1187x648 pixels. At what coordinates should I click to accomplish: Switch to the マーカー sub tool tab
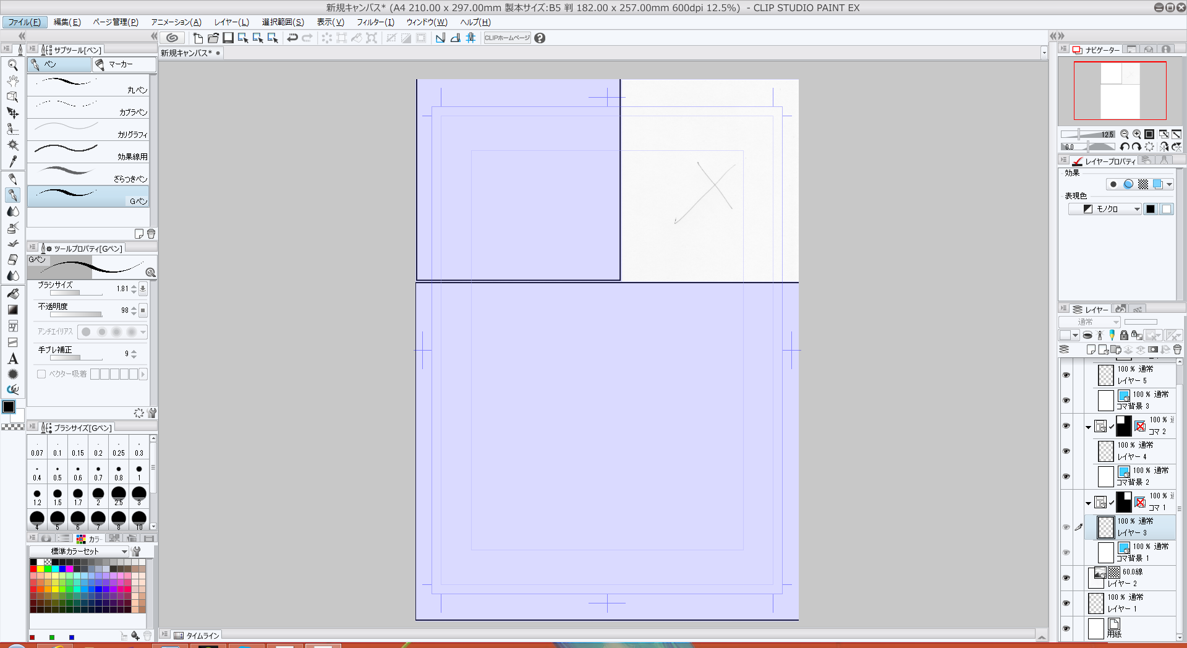[122, 64]
